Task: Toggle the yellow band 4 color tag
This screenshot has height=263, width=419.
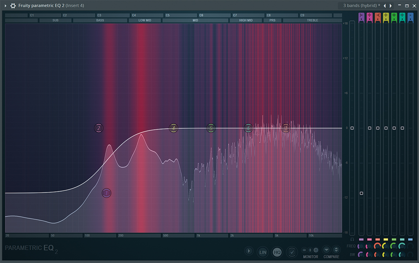Action: [x=386, y=240]
